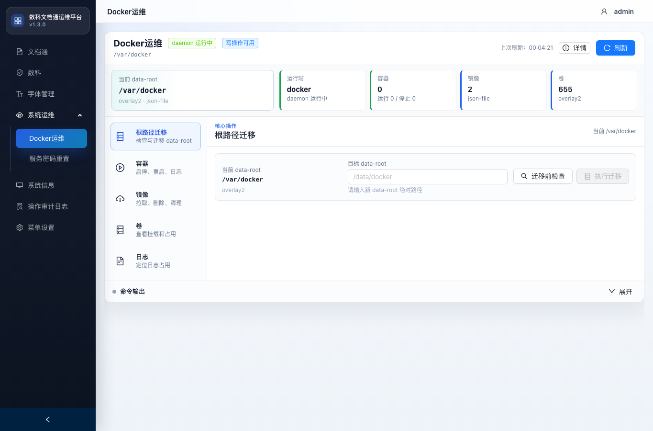Select Docker运维 in sidebar
The image size is (653, 431).
51,138
